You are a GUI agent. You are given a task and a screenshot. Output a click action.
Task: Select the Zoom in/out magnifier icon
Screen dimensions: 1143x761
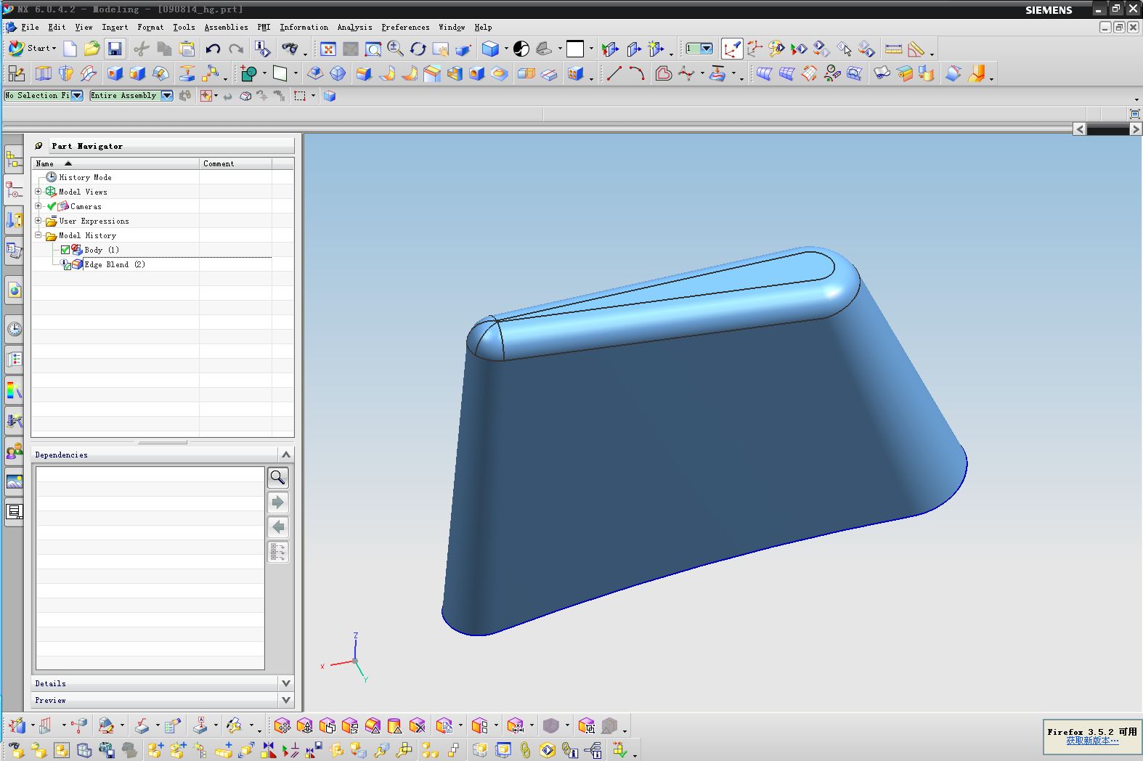396,49
